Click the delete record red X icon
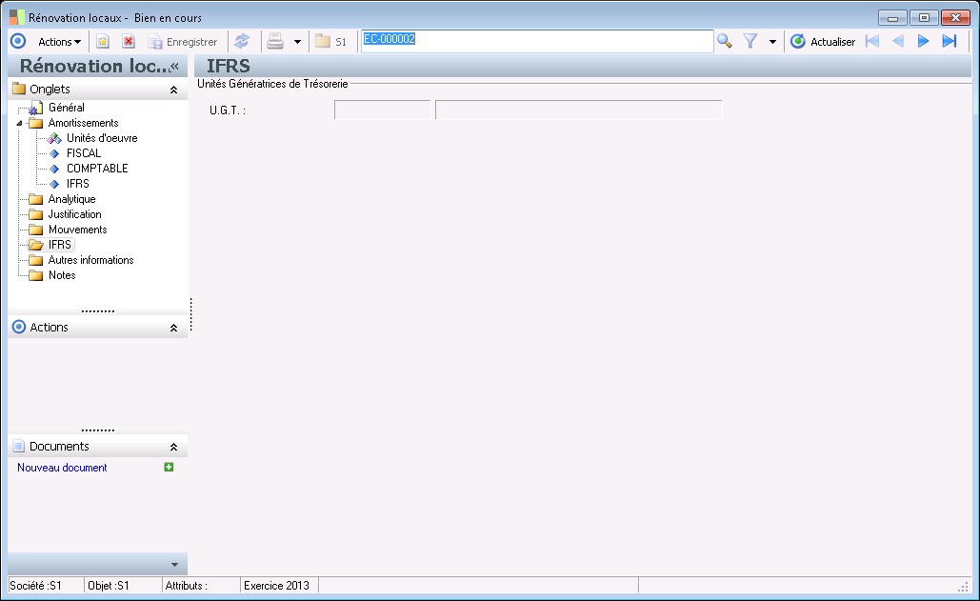Viewport: 980px width, 601px height. tap(129, 42)
